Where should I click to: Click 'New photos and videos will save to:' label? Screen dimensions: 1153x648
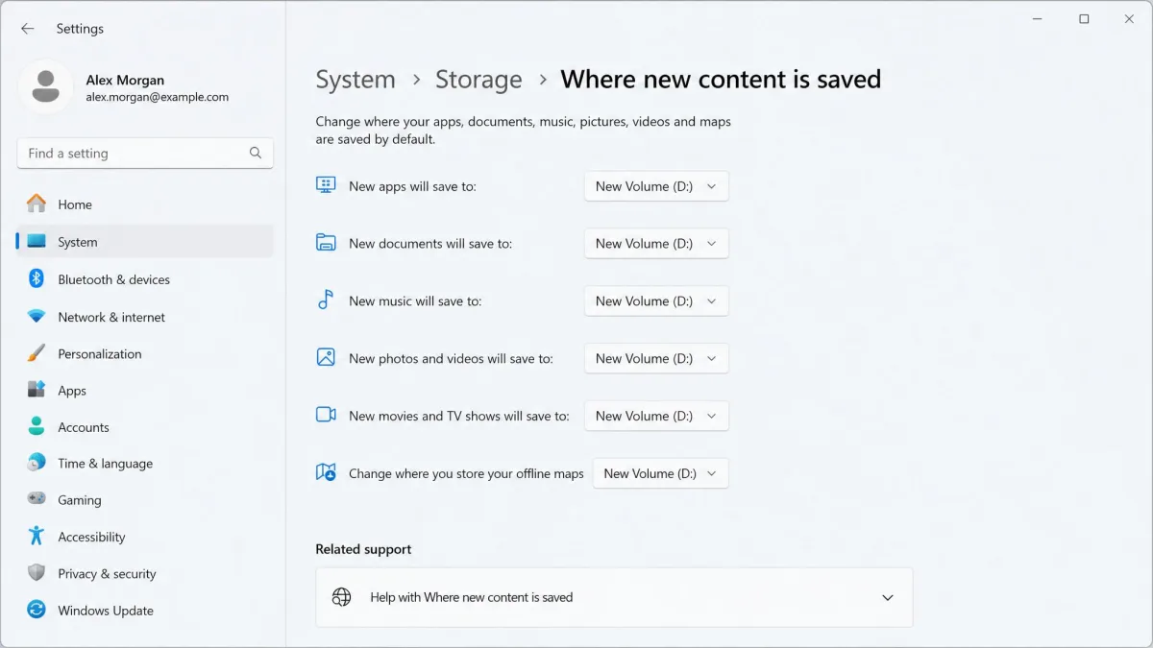pyautogui.click(x=451, y=359)
